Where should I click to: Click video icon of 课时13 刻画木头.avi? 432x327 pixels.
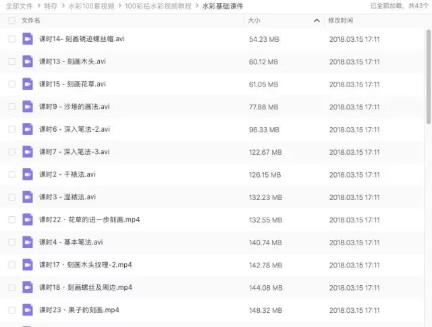(28, 61)
